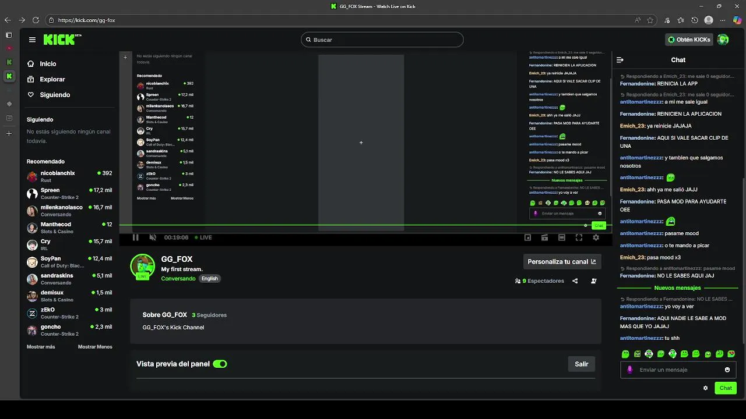Click the purple chat identity icon
This screenshot has width=746, height=419.
(x=629, y=370)
